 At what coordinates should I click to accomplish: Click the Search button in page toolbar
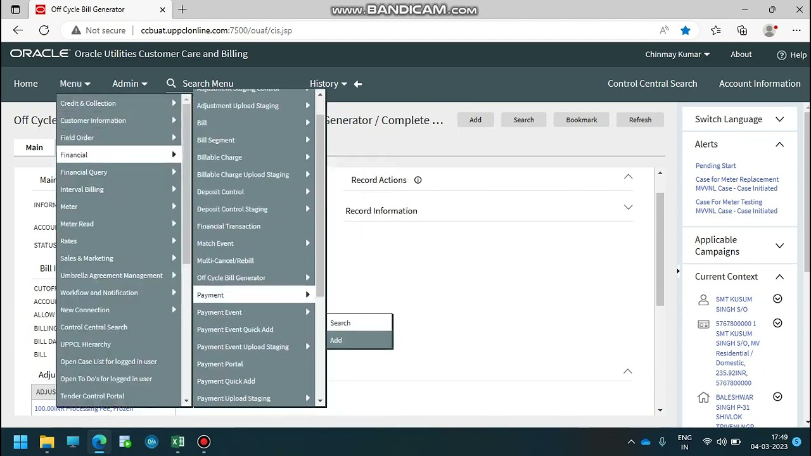tap(524, 120)
